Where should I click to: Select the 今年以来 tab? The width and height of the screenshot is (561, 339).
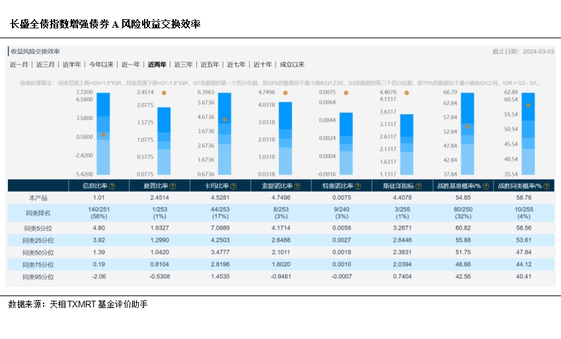click(101, 65)
